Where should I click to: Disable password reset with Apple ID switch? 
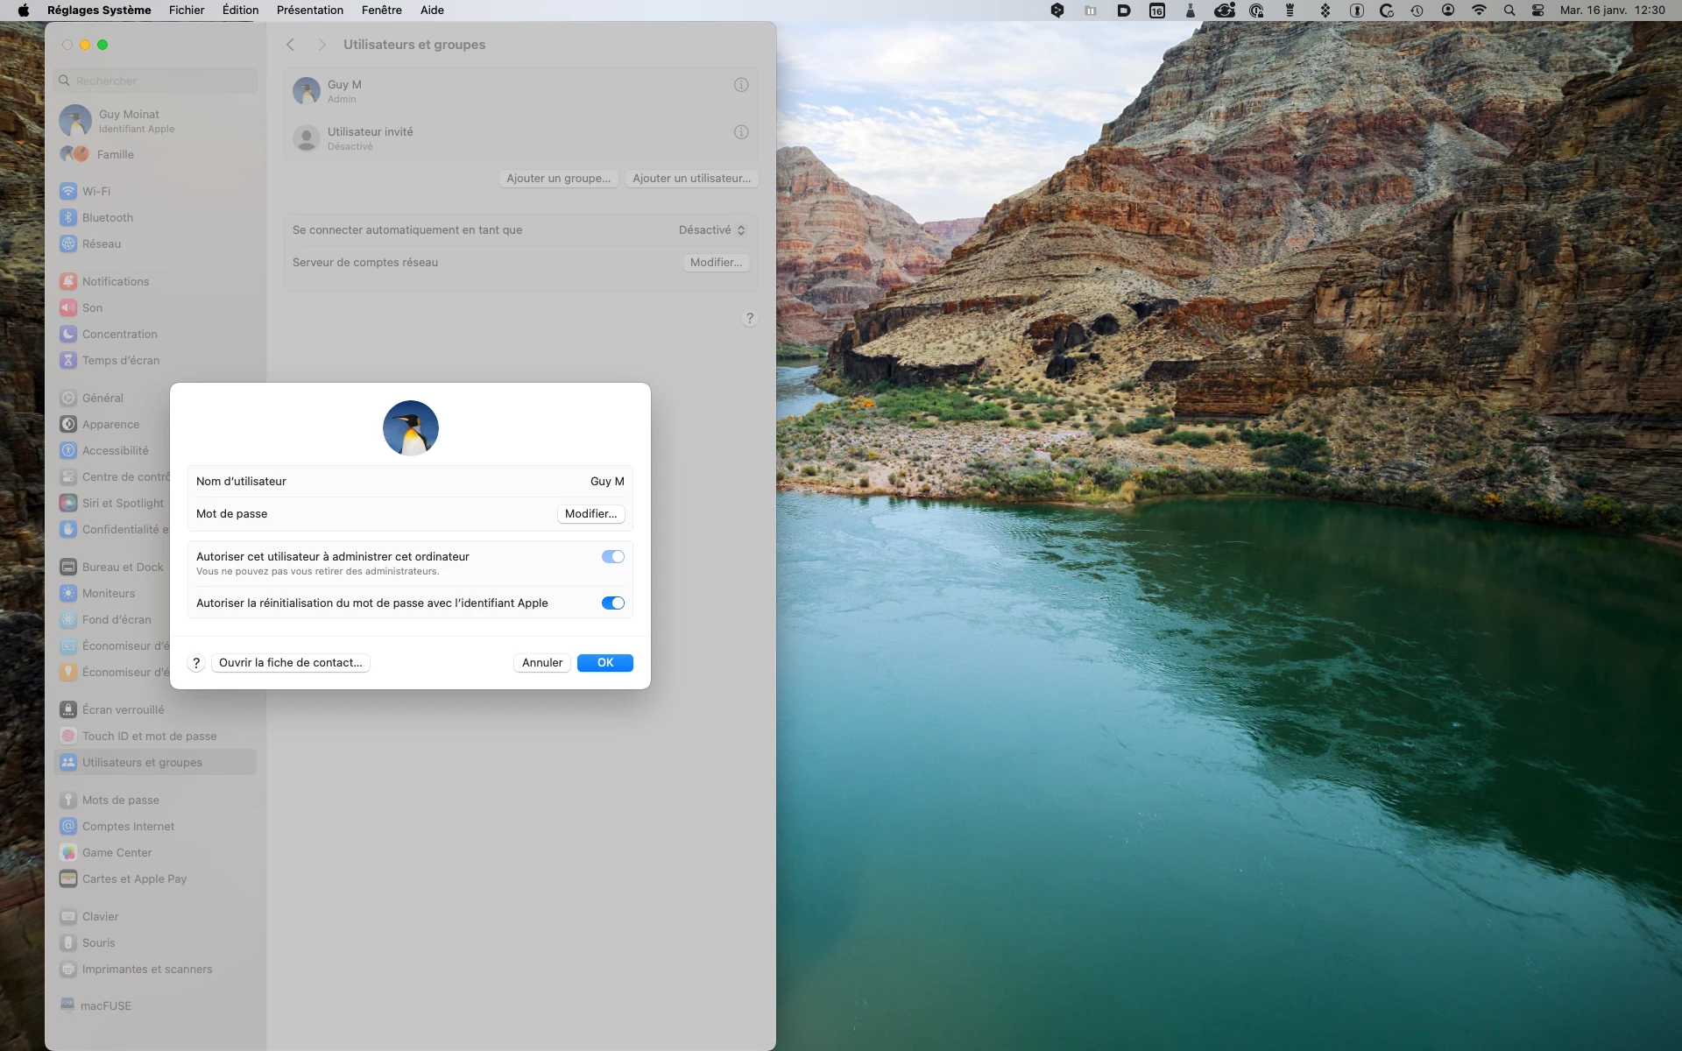pos(612,603)
